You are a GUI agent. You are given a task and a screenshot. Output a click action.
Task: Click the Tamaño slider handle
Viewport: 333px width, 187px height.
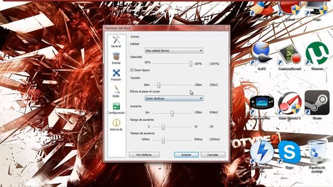point(159,85)
